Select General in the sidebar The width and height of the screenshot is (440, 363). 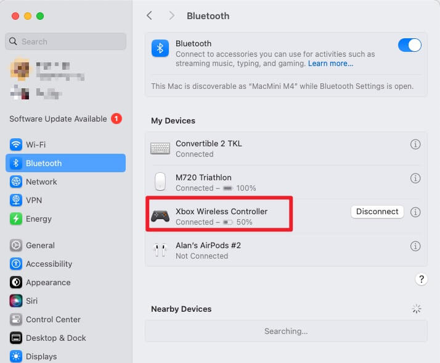[x=65, y=245]
